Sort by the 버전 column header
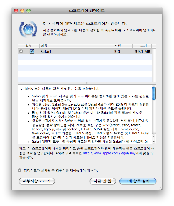This screenshot has height=206, width=174. pyautogui.click(x=123, y=46)
